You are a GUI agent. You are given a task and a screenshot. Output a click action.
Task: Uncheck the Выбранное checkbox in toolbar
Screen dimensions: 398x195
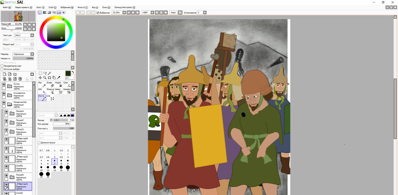coord(98,13)
